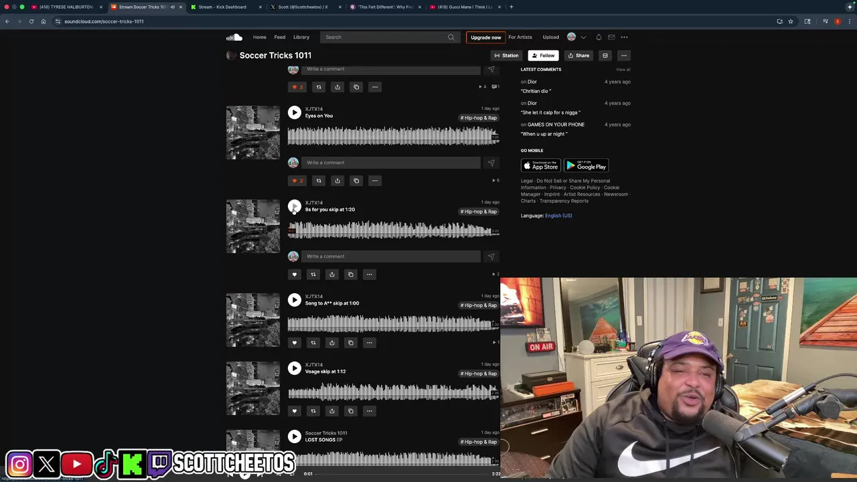
Task: Open more options for 9s for you skip
Action: pyautogui.click(x=369, y=274)
